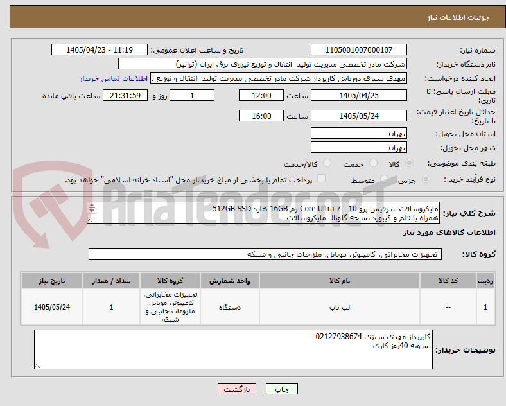Click the table date cell 1405/05/24
Screen dimensions: 506x406
click(52, 307)
